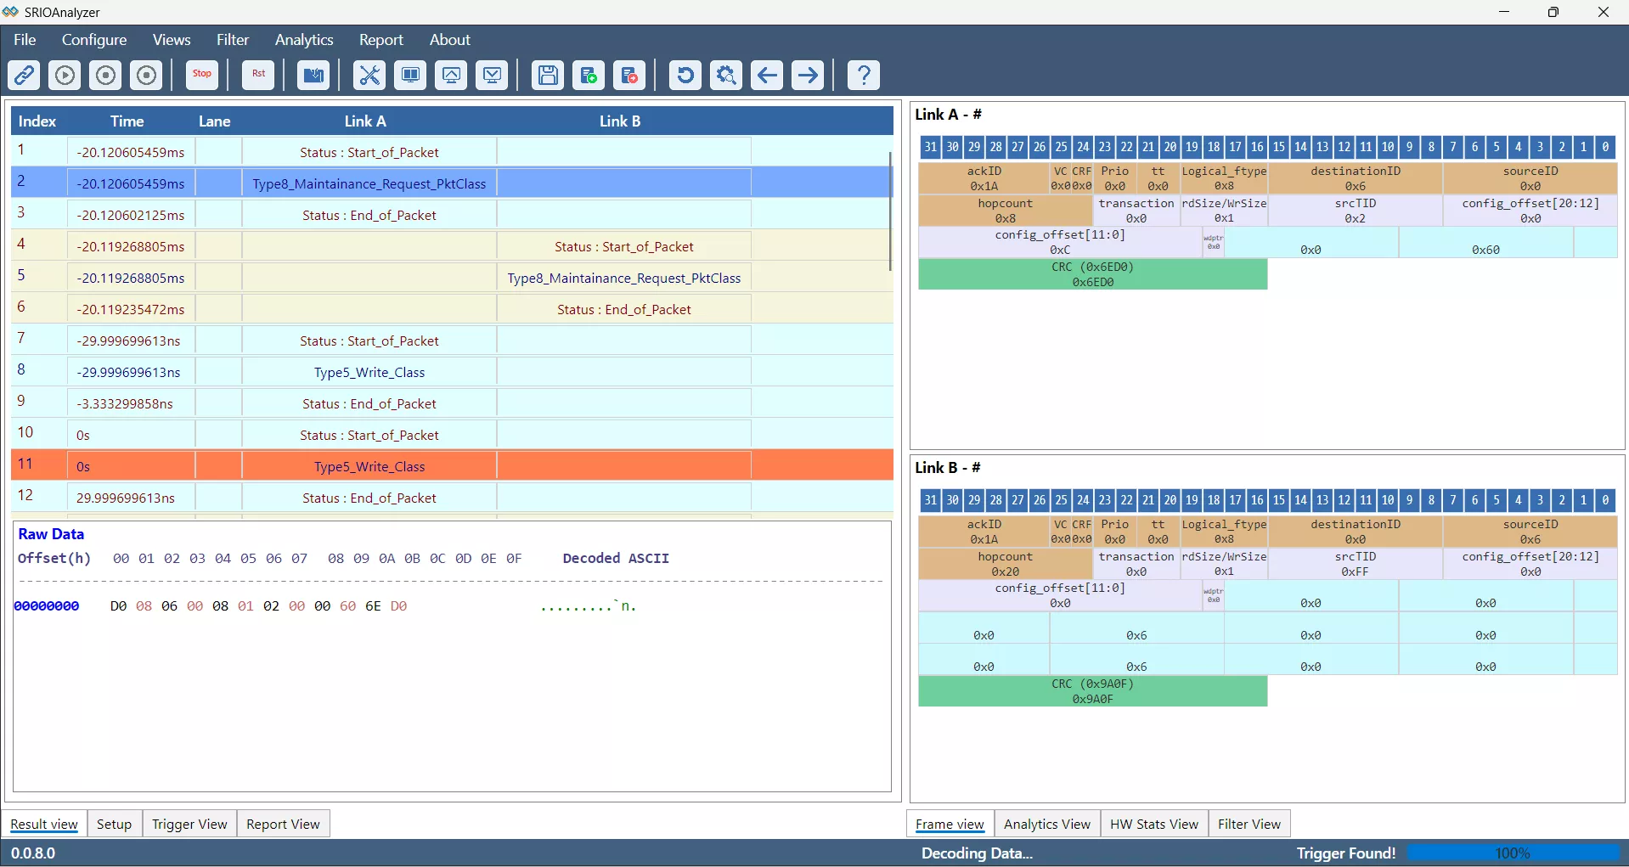
Task: Click the right arrow next icon
Action: pos(808,76)
